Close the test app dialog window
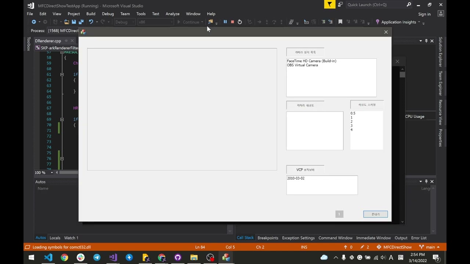Viewport: 470px width, 264px height. 386,32
